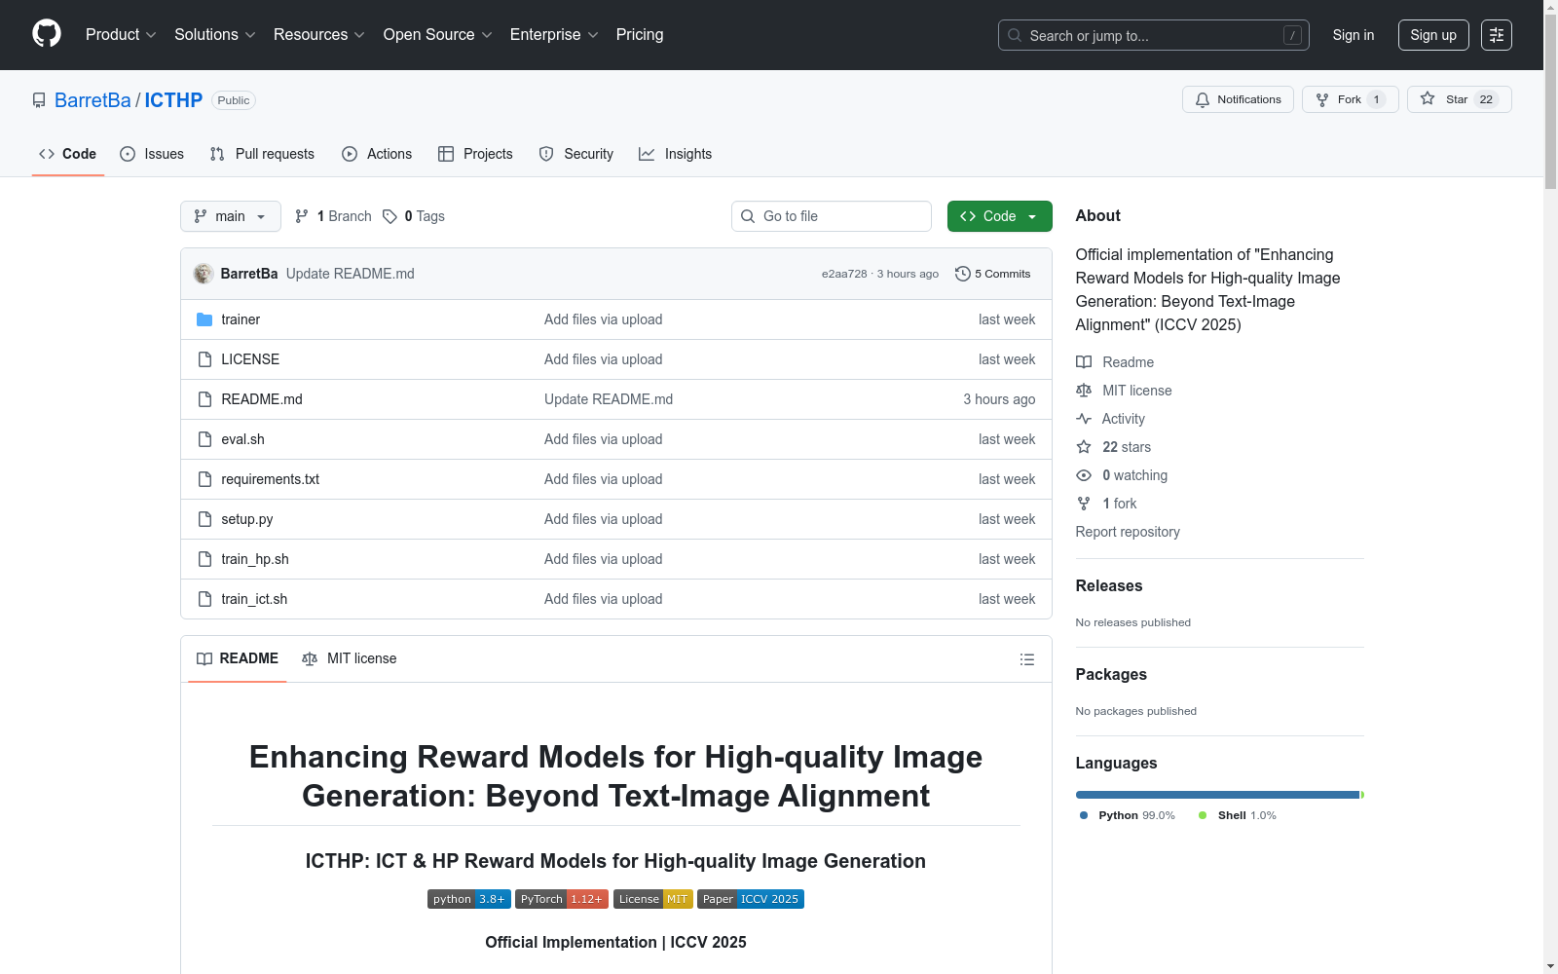Select the MIT license tab in README panel
Screen dimensions: 1558x974
click(350, 658)
